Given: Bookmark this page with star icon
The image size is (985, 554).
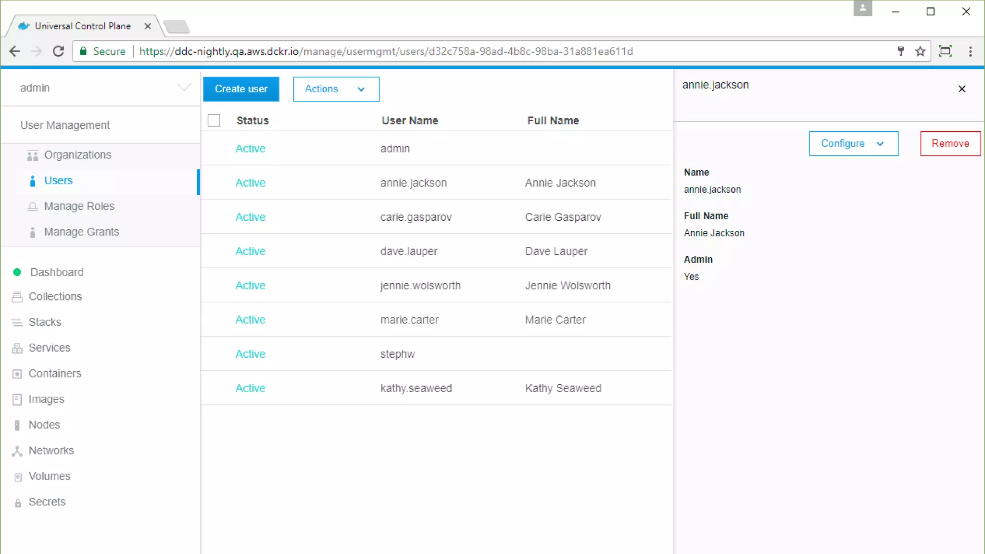Looking at the screenshot, I should click(x=920, y=51).
